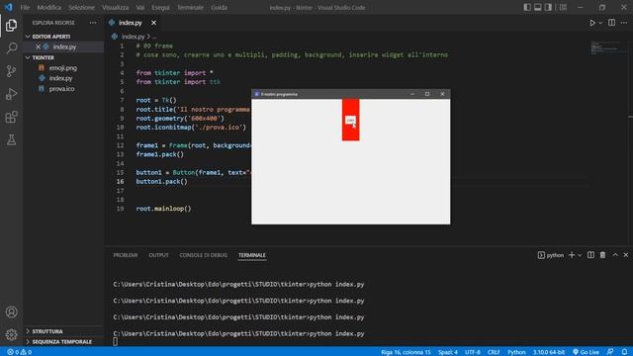Toggle primary sidebar layout icon
The image size is (633, 356).
tap(527, 7)
